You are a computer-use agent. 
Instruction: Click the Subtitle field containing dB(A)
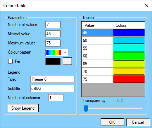[x=52, y=89]
